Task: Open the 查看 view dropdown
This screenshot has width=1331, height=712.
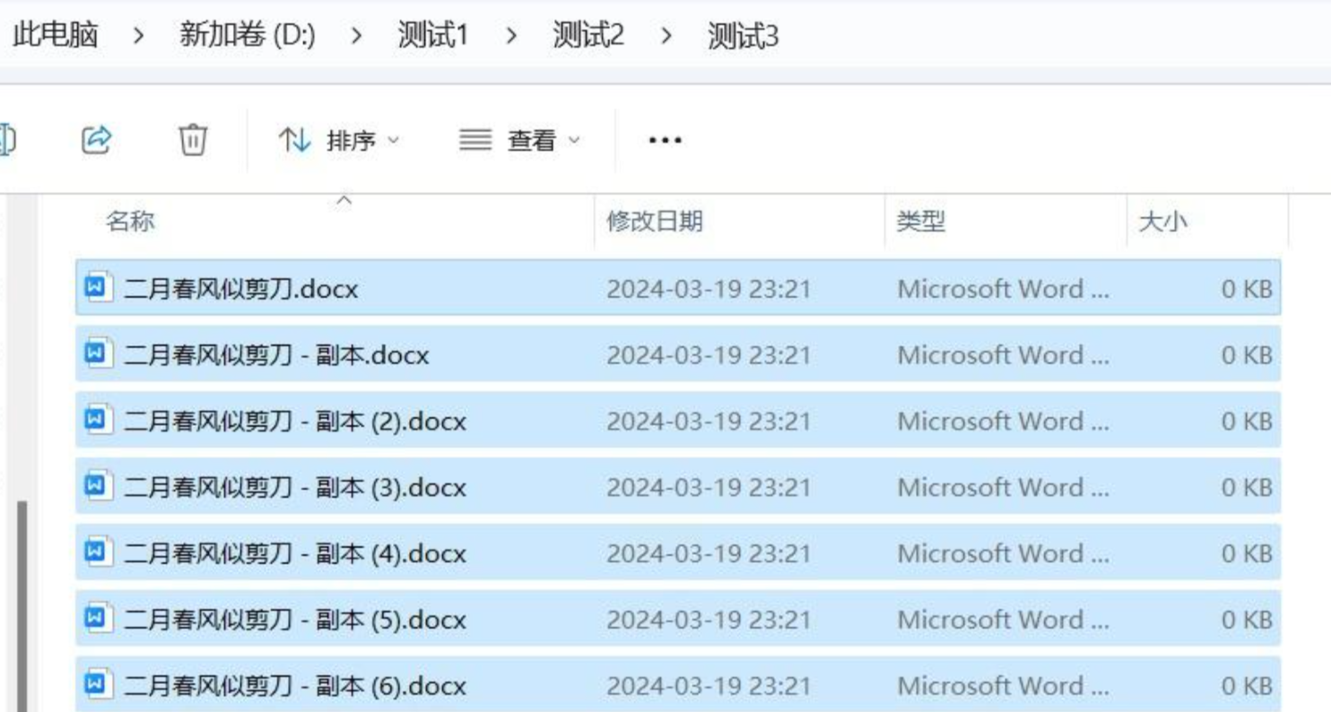Action: tap(520, 140)
